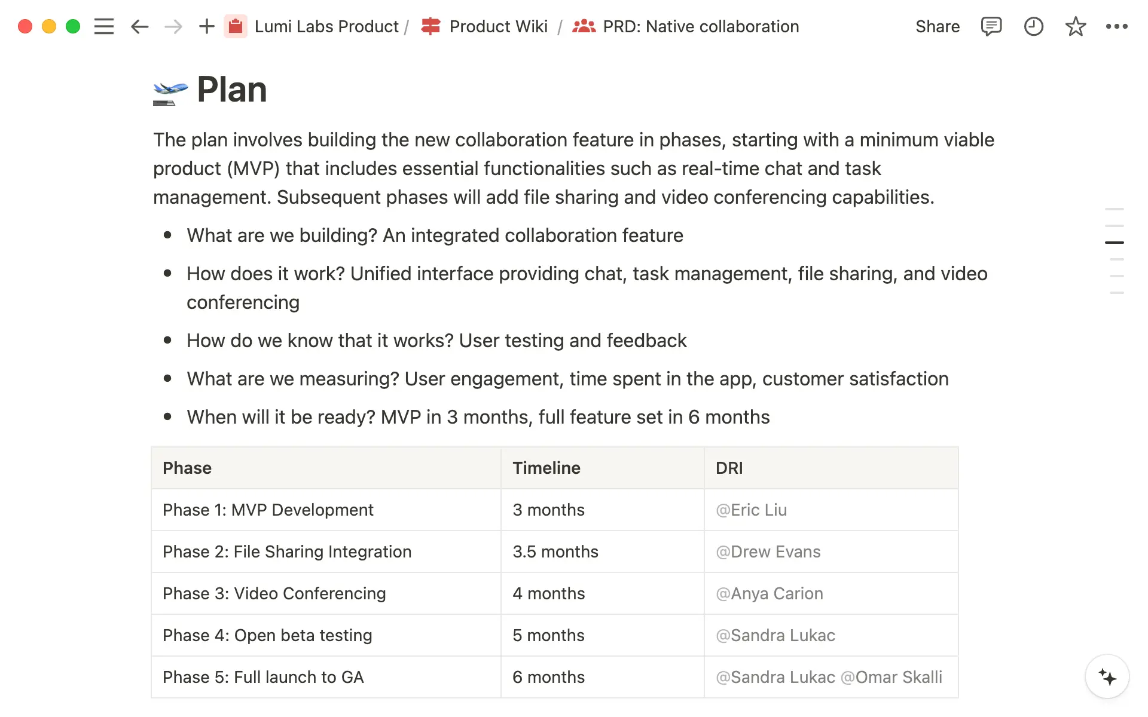Create a new page with the plus icon
Viewport: 1148px width, 717px height.
tap(206, 26)
